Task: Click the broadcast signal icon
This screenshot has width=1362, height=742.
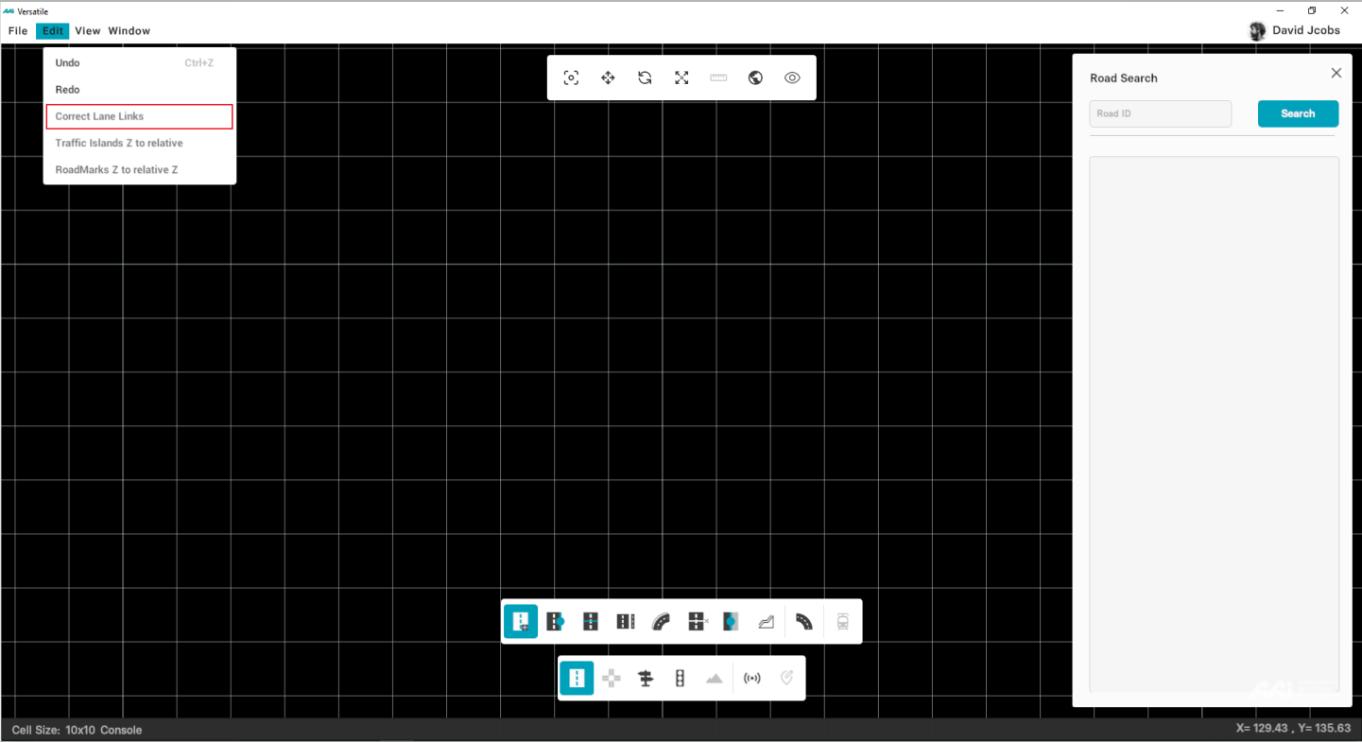Action: click(752, 679)
